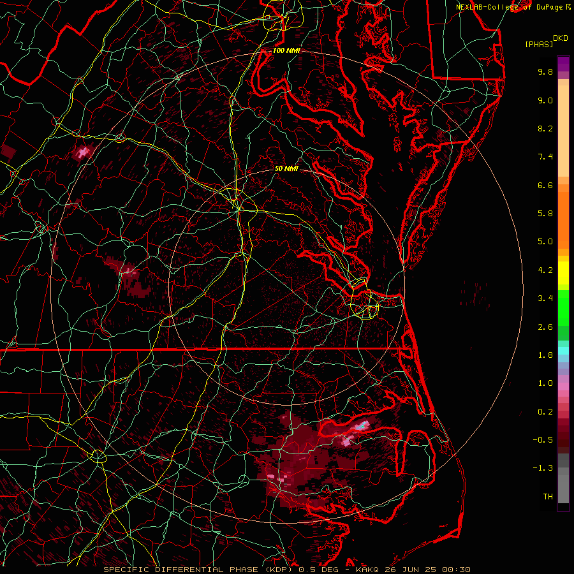Click the 0.2 color scale value
Screen dimensions: 574x574
pos(545,412)
